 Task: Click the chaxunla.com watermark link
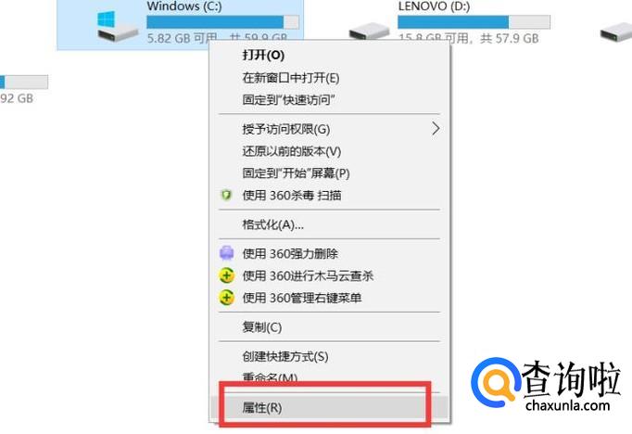[567, 404]
